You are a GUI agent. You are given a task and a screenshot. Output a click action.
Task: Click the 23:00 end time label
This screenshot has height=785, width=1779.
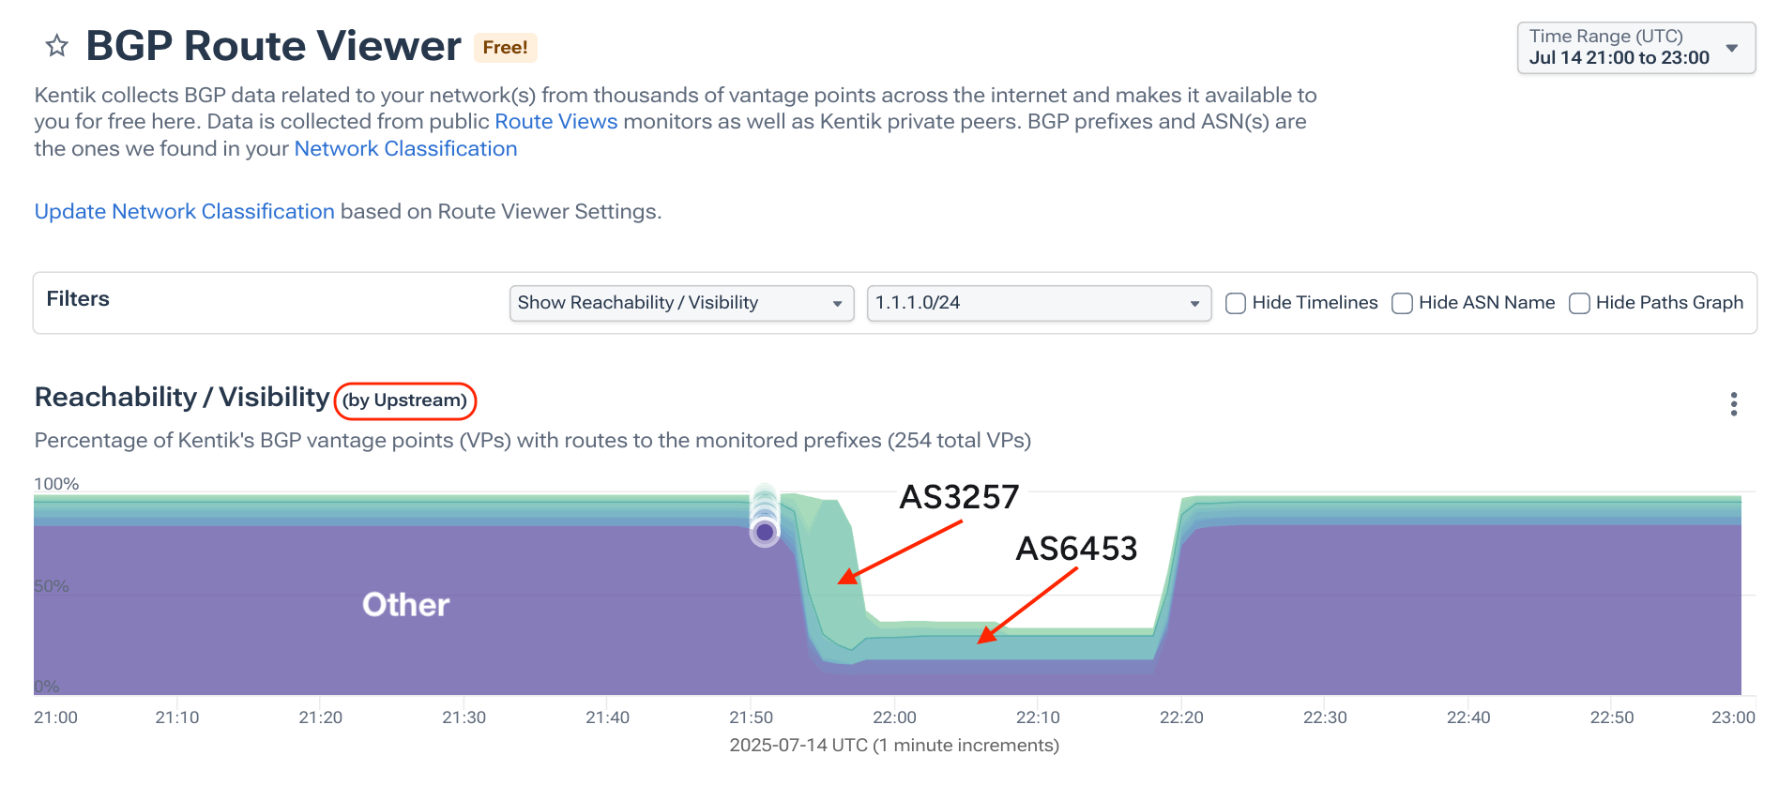click(1733, 717)
